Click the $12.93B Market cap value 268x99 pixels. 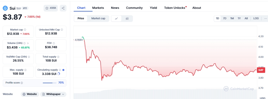point(13,34)
